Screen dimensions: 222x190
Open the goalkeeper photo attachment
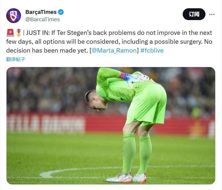point(111,126)
